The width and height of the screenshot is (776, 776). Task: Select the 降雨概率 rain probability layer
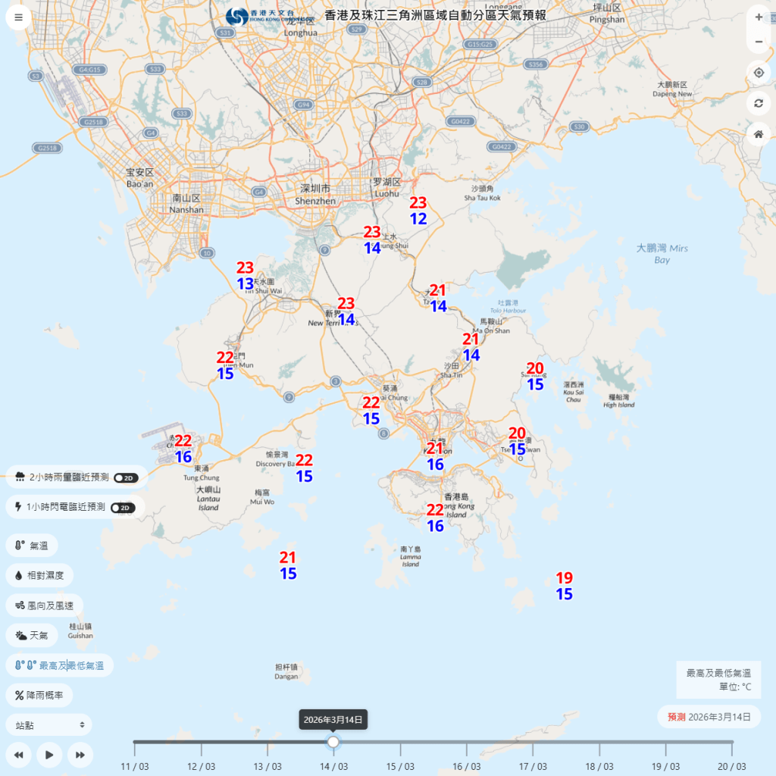tap(39, 695)
